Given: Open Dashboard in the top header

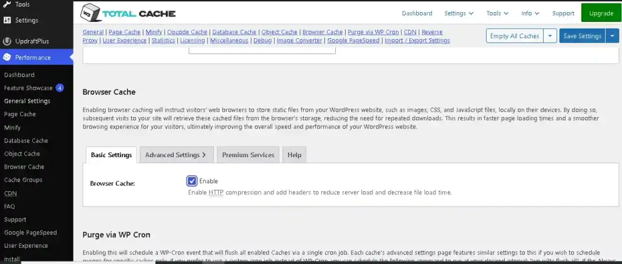Looking at the screenshot, I should click(417, 13).
